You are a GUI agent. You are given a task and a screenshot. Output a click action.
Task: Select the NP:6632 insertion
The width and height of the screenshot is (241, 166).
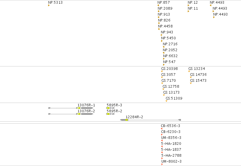pos(170,56)
